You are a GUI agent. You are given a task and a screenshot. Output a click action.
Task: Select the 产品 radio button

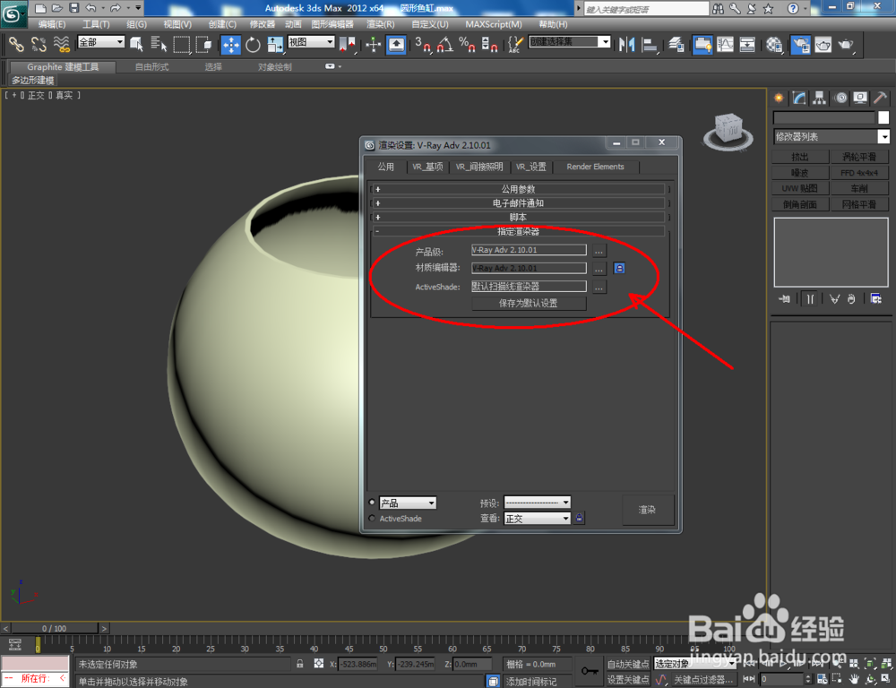tap(372, 503)
